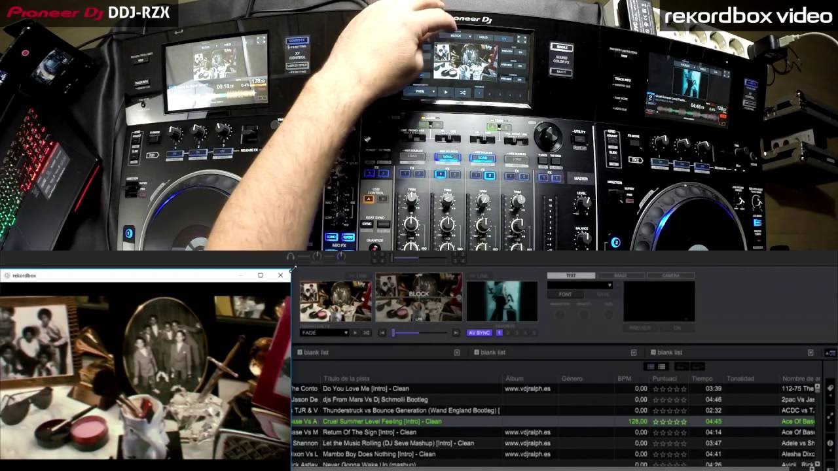
Task: Click the master BLOCK video thumbnail
Action: pyautogui.click(x=418, y=298)
